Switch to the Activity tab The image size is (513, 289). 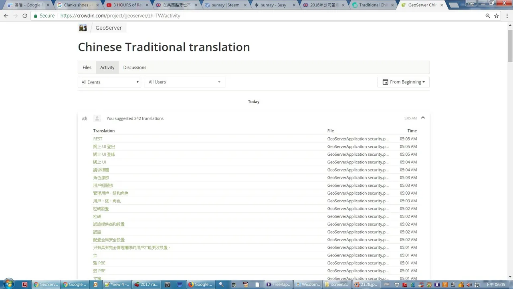pyautogui.click(x=107, y=67)
